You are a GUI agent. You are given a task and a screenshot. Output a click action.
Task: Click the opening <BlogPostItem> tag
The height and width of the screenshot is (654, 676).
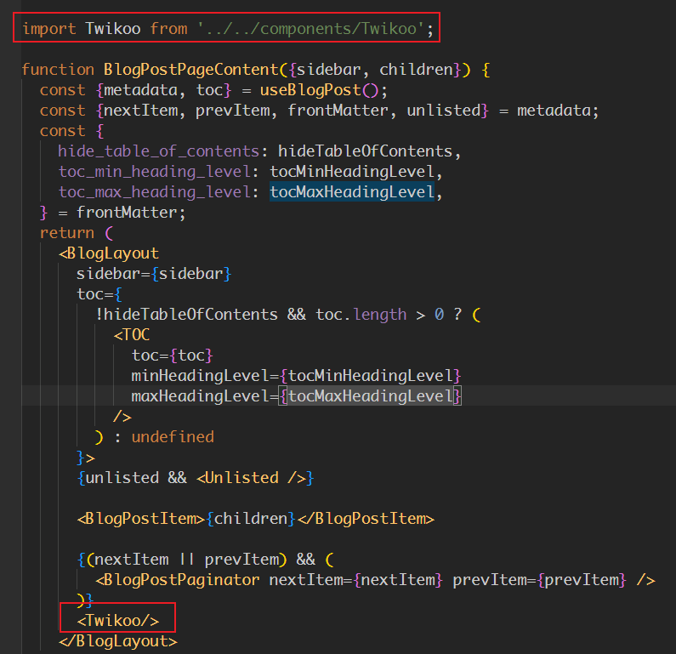140,519
